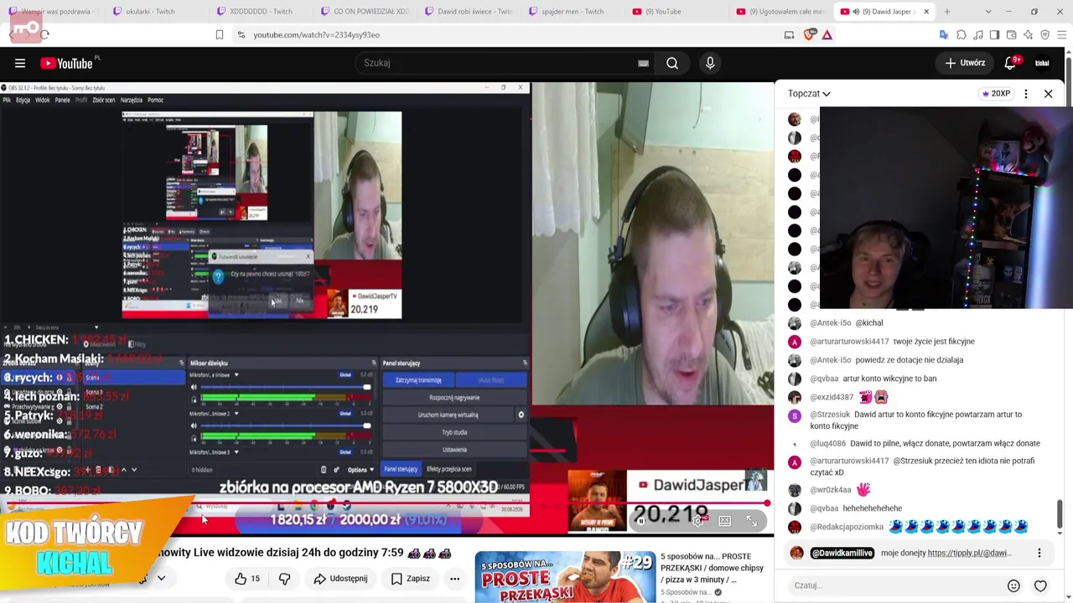Send a heart reaction in chat
Image resolution: width=1073 pixels, height=603 pixels.
click(1040, 586)
